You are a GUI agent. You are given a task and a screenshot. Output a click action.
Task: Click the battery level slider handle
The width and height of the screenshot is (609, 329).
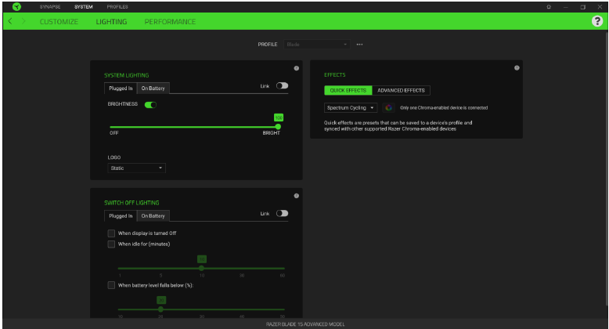click(x=160, y=309)
